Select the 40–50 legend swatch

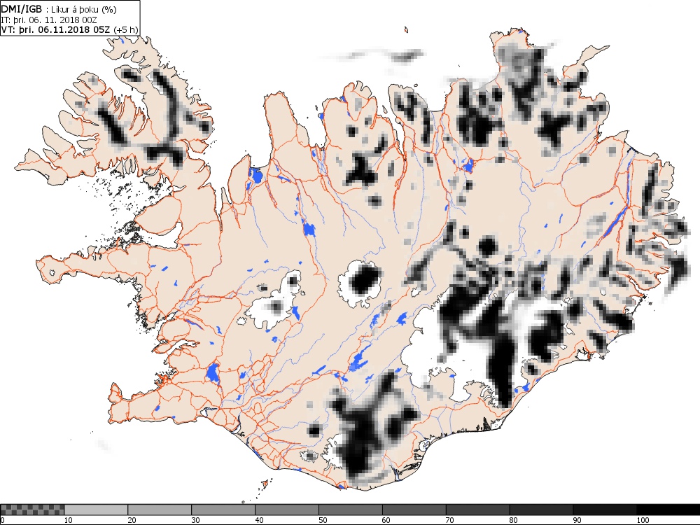pos(286,510)
